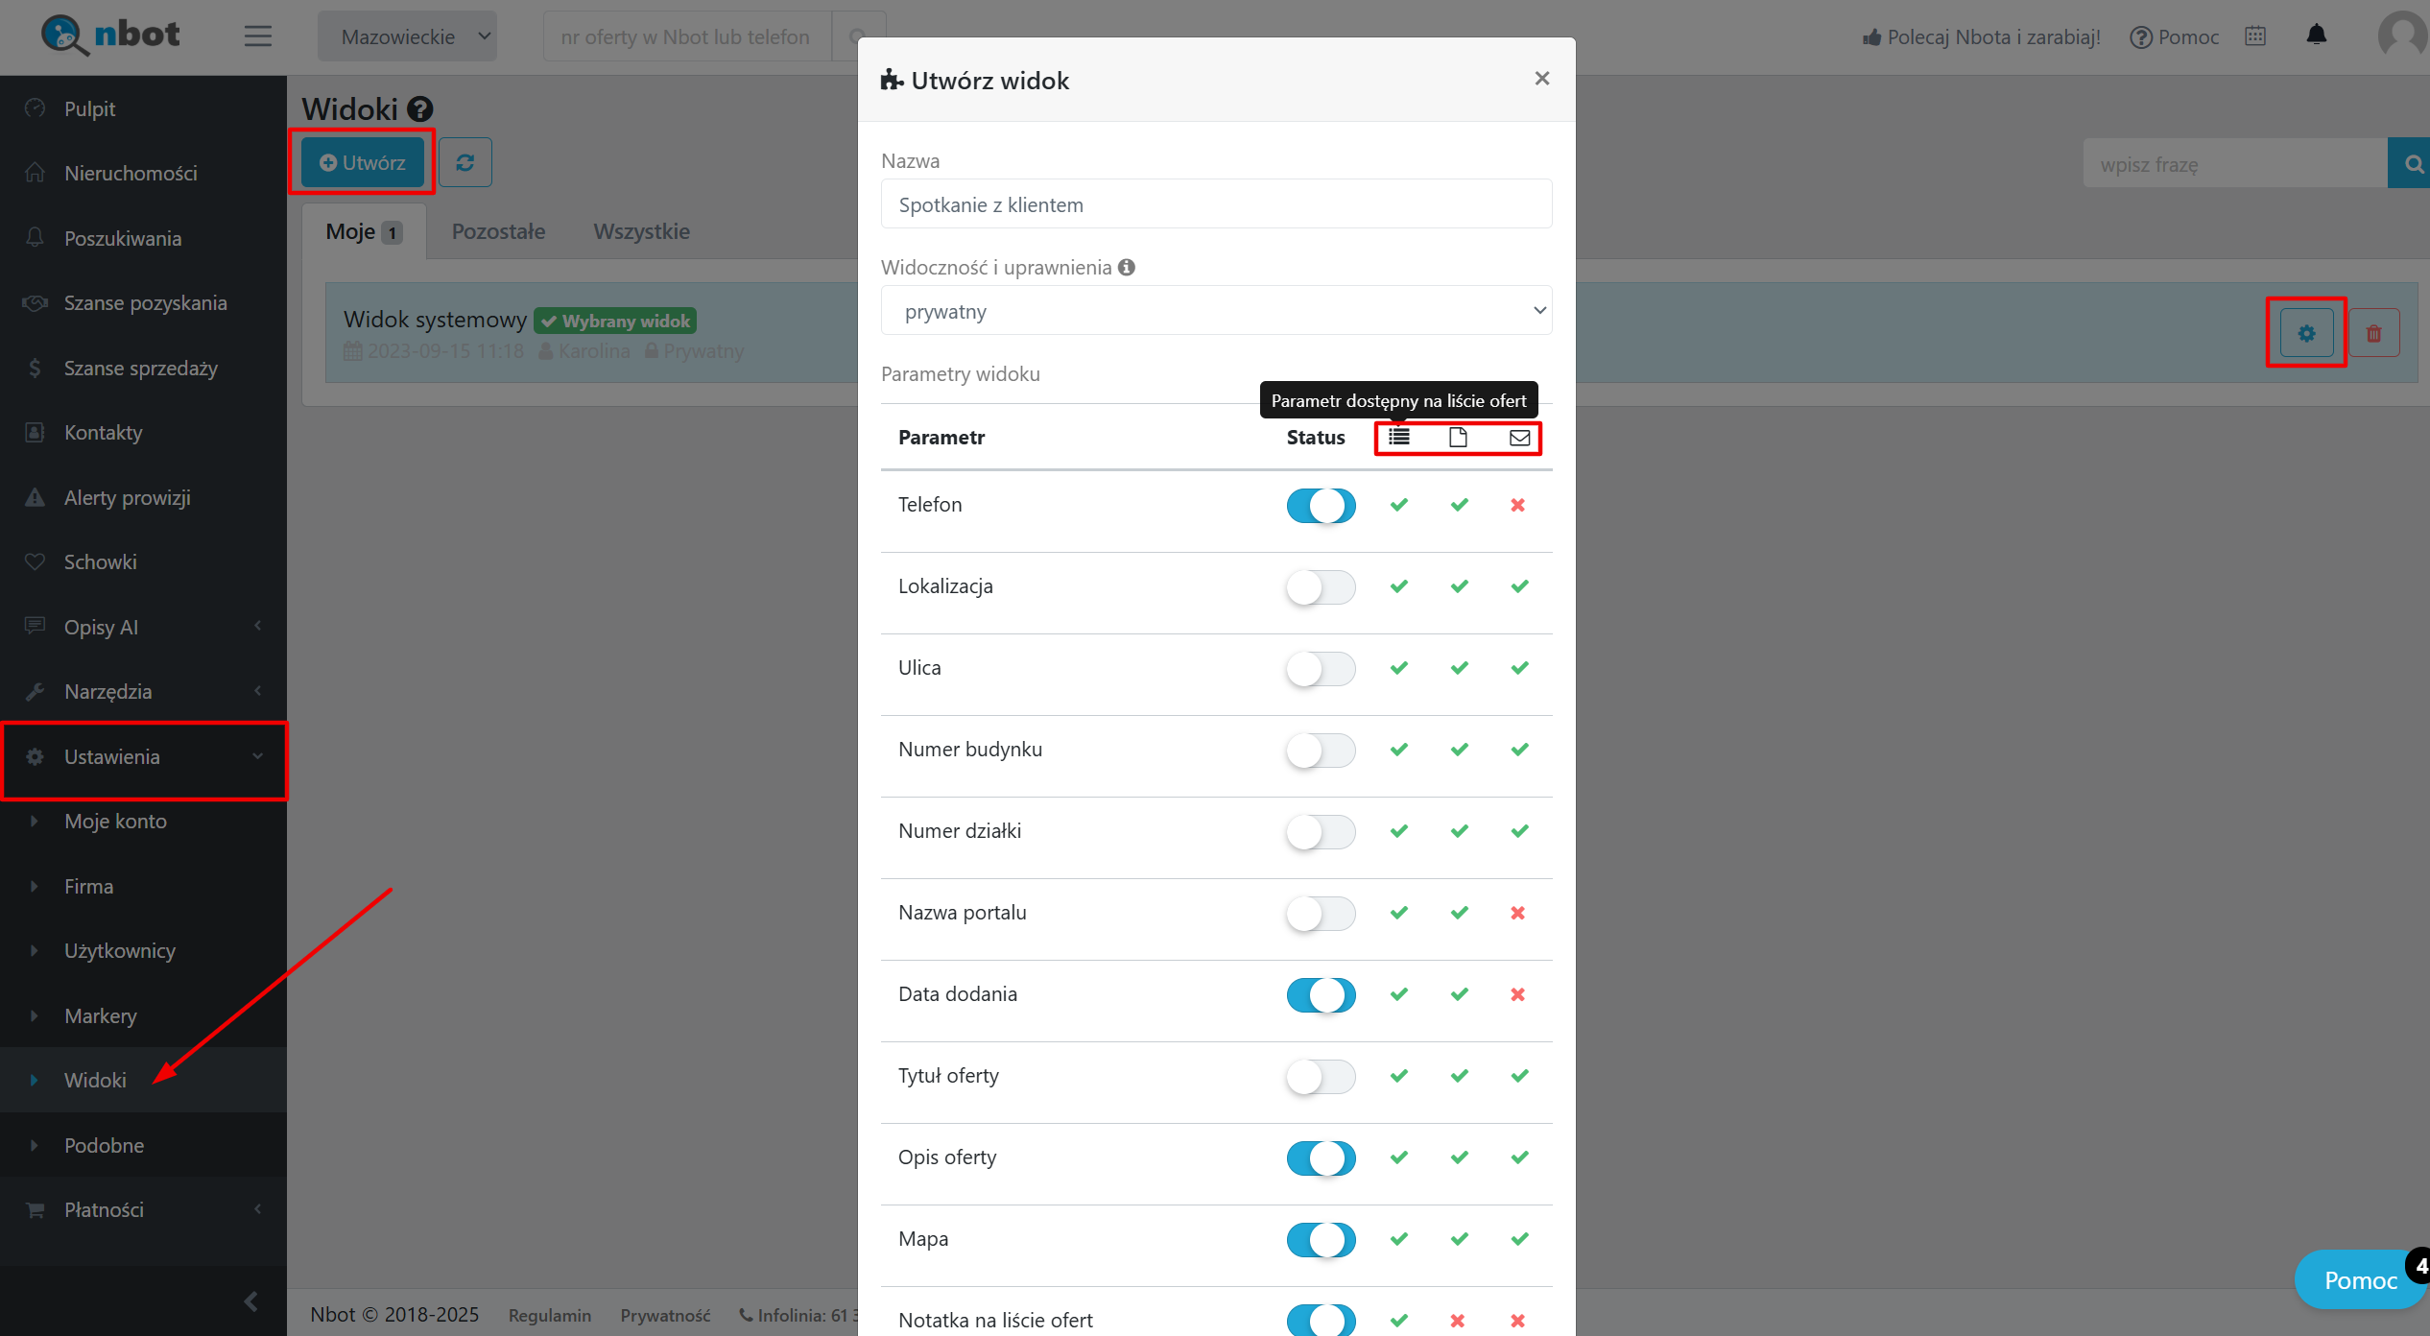Click the envelope email column icon
The image size is (2430, 1336).
pyautogui.click(x=1519, y=438)
